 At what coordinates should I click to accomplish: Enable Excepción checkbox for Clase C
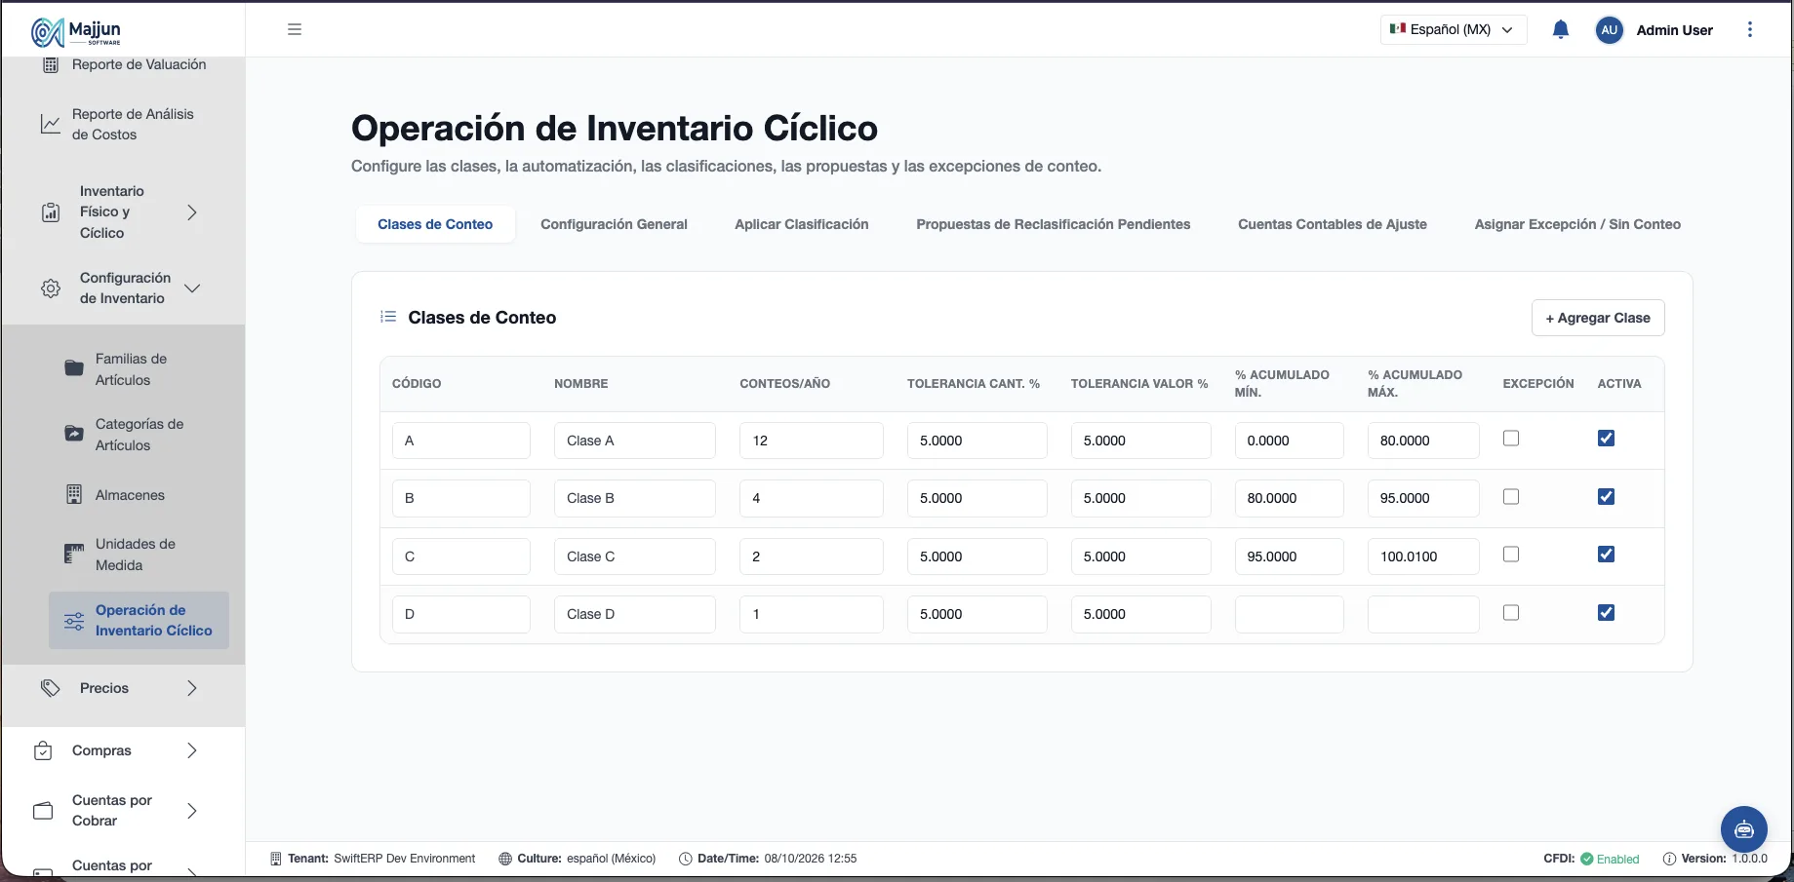tap(1511, 555)
